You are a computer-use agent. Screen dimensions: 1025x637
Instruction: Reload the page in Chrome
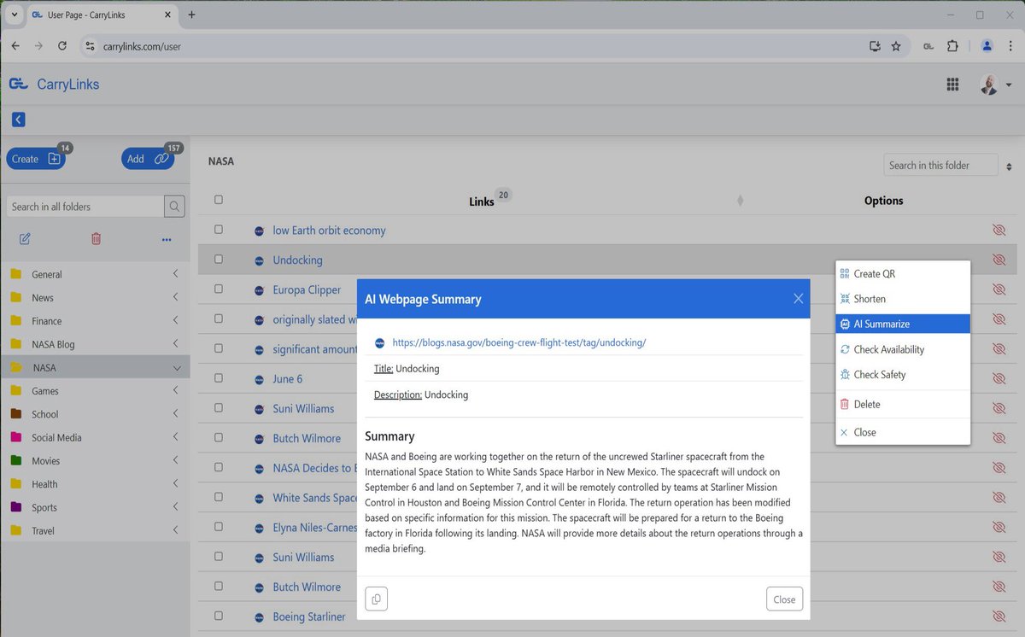click(62, 46)
